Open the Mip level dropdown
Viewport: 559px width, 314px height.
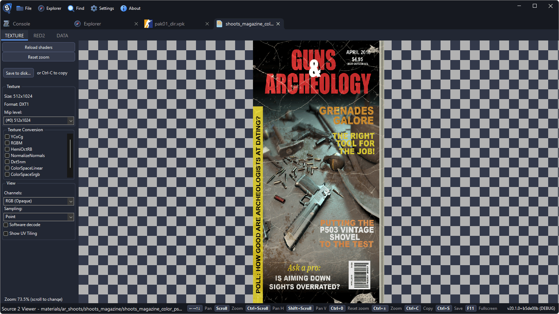click(x=38, y=120)
